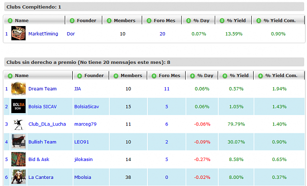Click the Club_DLa_Lucha thrower image

click(18, 124)
